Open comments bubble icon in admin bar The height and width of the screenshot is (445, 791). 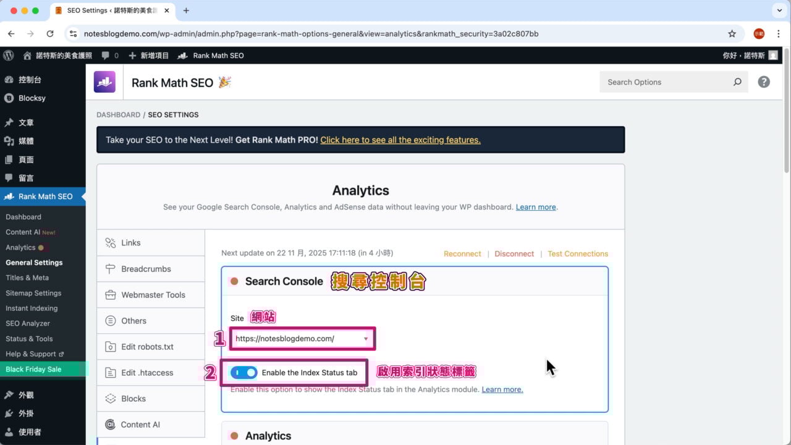(x=106, y=56)
